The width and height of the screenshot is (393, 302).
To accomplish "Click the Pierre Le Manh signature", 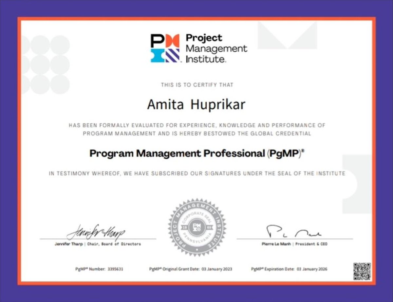I will click(294, 232).
